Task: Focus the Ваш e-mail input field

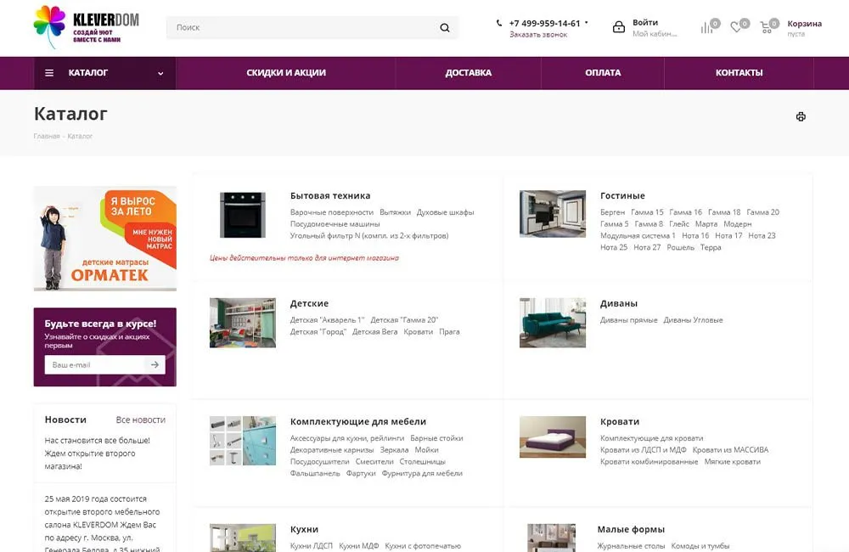Action: tap(93, 365)
